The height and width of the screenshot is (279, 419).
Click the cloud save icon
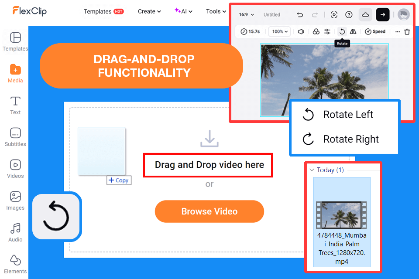pos(365,15)
